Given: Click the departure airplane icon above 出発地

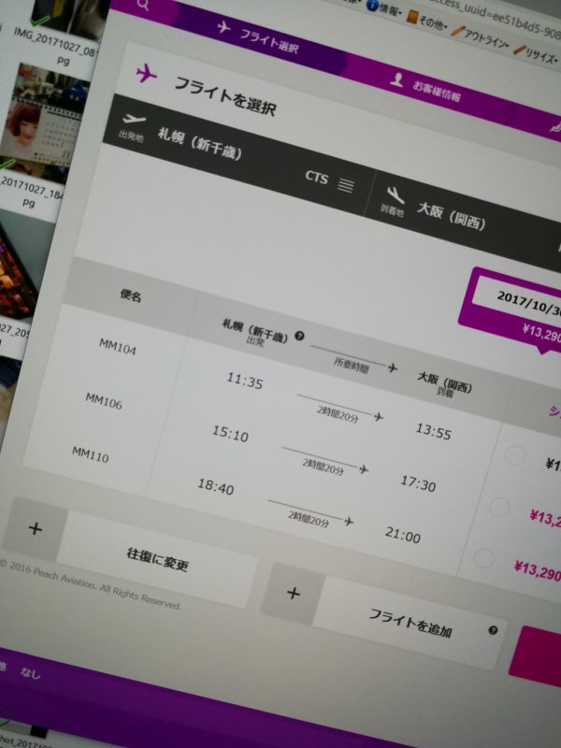Looking at the screenshot, I should pyautogui.click(x=134, y=119).
